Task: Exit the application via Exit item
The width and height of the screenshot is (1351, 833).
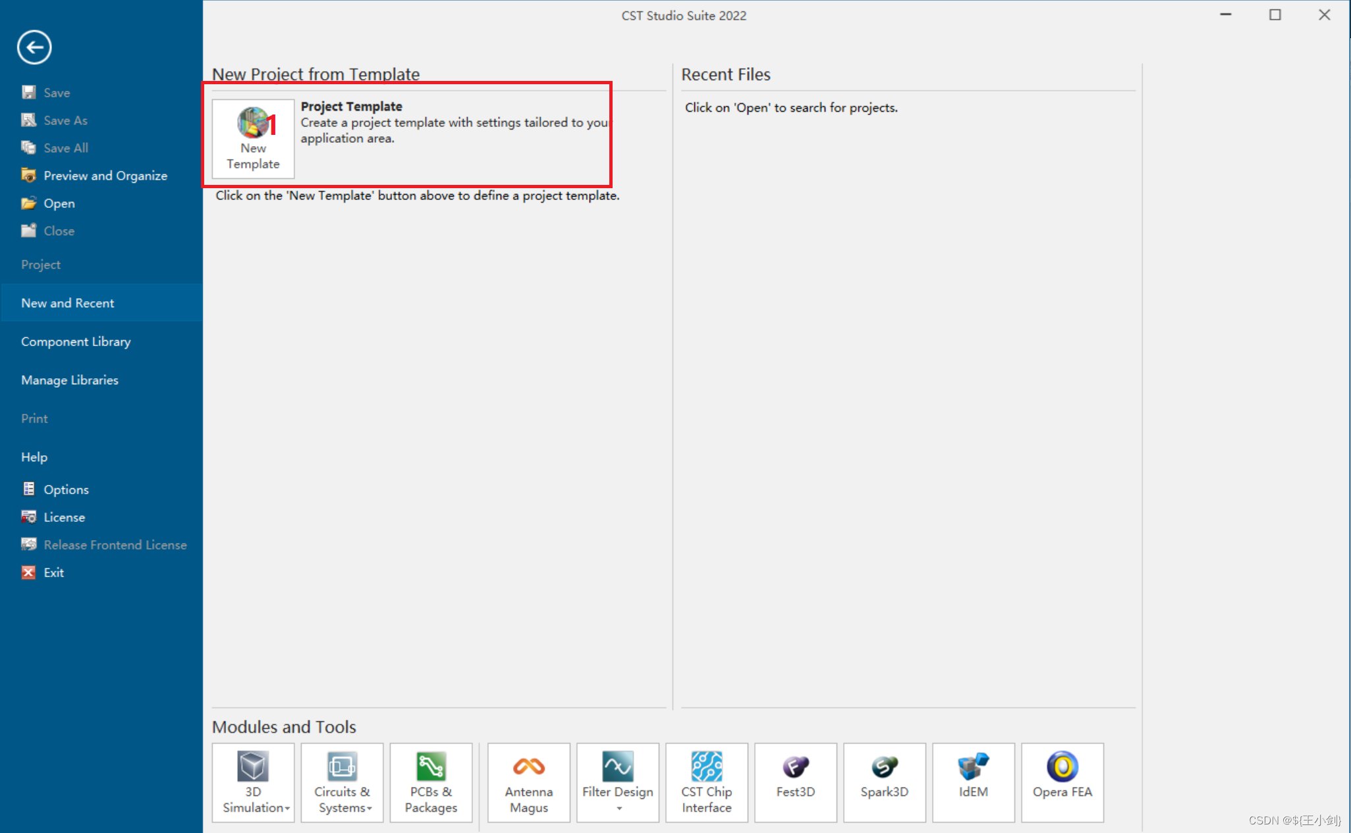Action: [53, 572]
